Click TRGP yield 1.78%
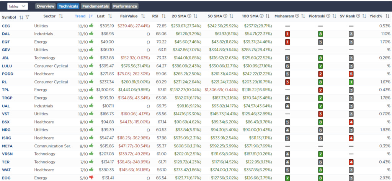This screenshot has width=392, height=181. [385, 98]
